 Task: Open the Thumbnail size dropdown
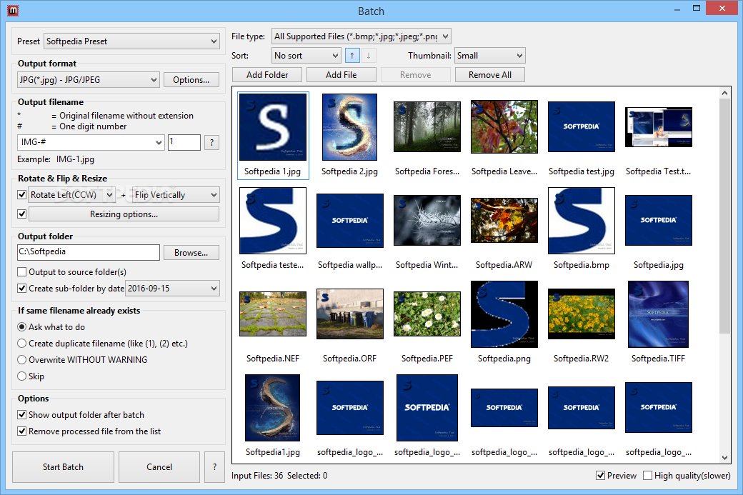pos(490,56)
